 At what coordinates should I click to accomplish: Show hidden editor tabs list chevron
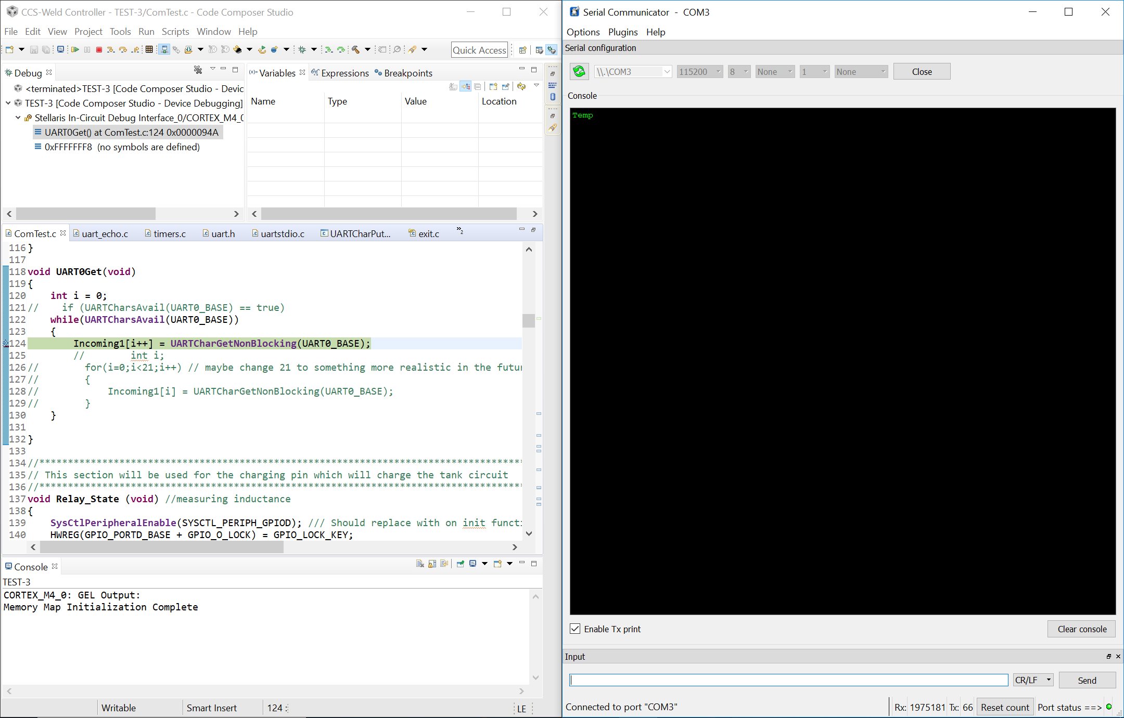[459, 230]
